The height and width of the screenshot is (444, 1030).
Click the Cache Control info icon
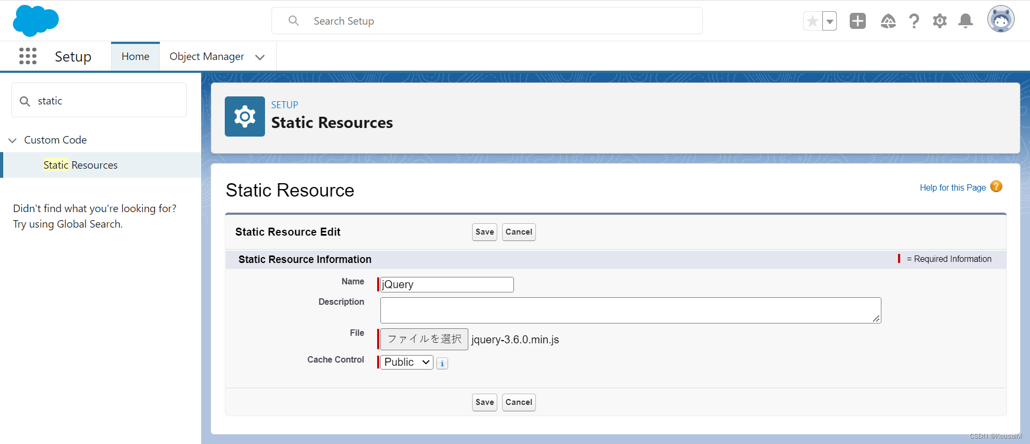click(x=442, y=364)
